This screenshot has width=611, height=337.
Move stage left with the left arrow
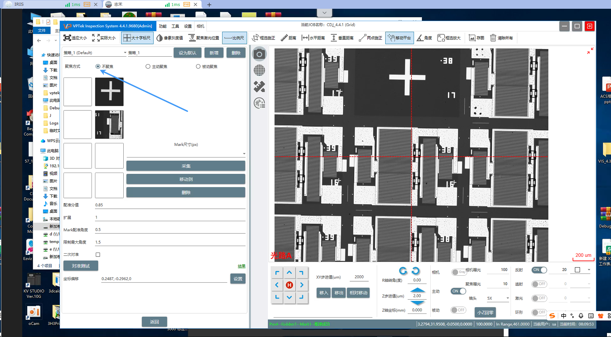pos(277,285)
